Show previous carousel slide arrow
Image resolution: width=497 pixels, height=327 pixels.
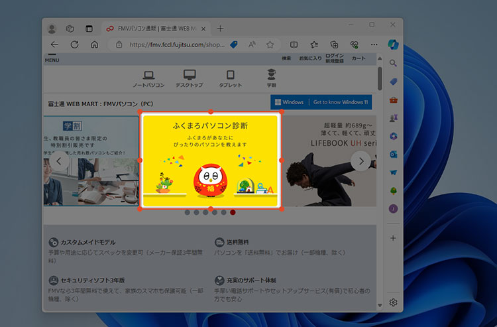pos(60,161)
